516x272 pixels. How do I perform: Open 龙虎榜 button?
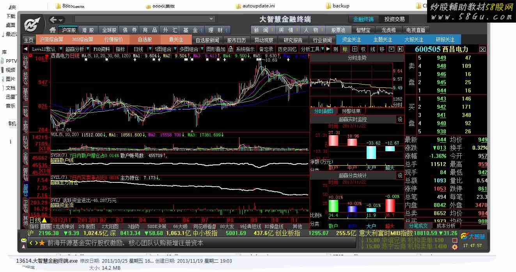pyautogui.click(x=388, y=30)
